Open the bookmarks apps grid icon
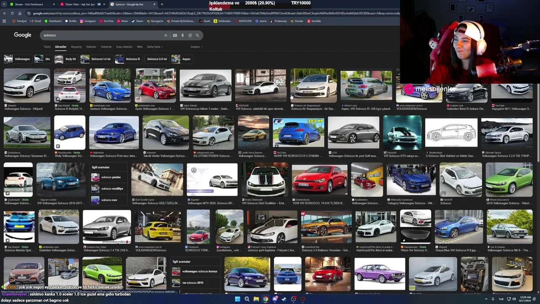 4,21
